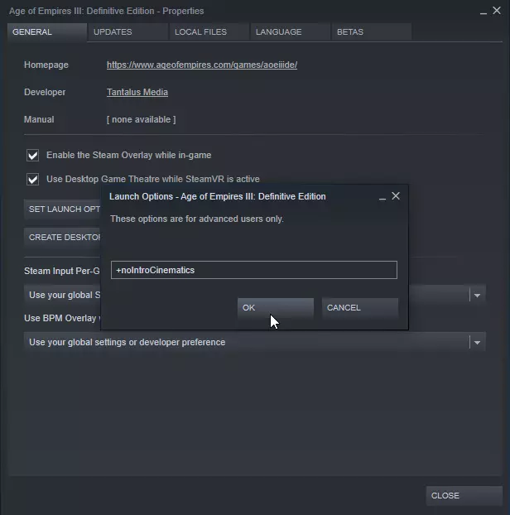Minimize the Properties window
Image resolution: width=510 pixels, height=515 pixels.
(x=483, y=12)
